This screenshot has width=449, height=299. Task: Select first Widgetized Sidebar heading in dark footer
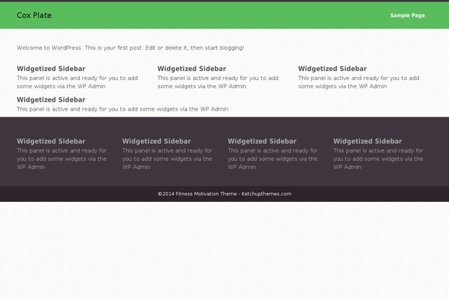click(x=51, y=141)
